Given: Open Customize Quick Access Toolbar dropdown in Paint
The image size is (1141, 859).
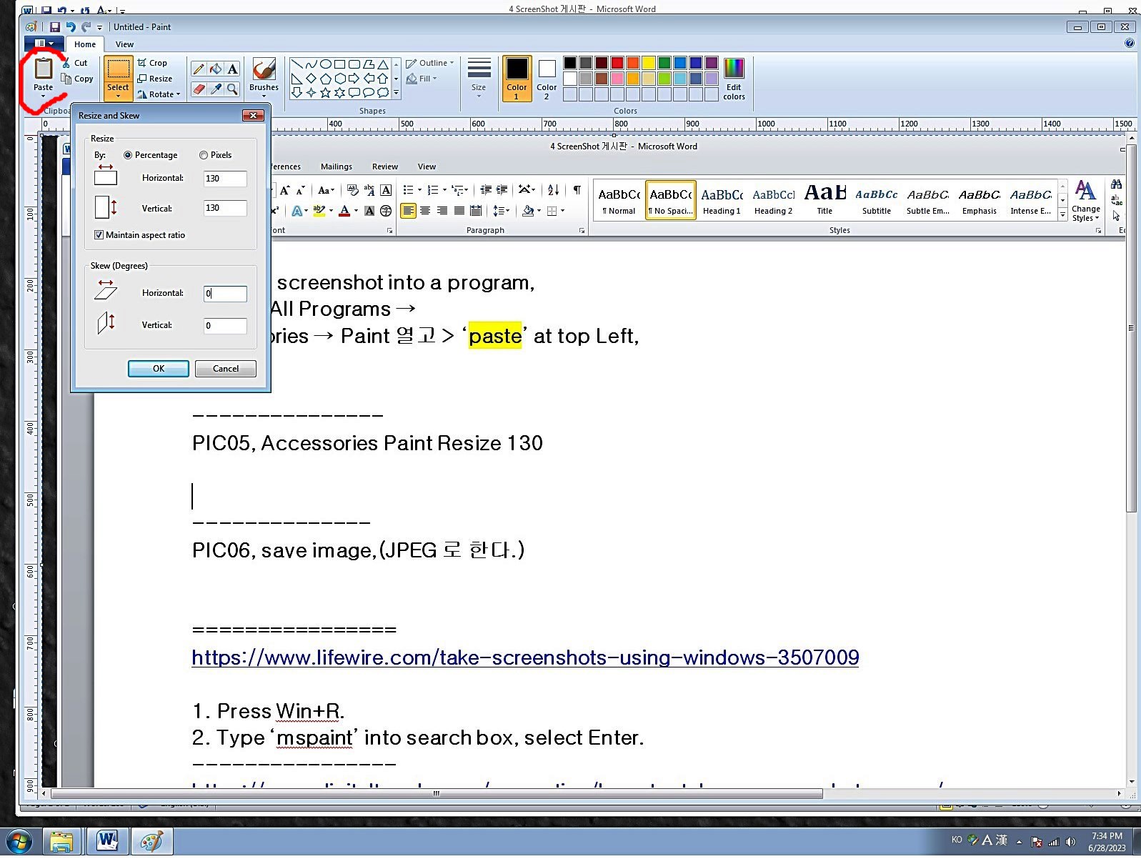Looking at the screenshot, I should (100, 27).
